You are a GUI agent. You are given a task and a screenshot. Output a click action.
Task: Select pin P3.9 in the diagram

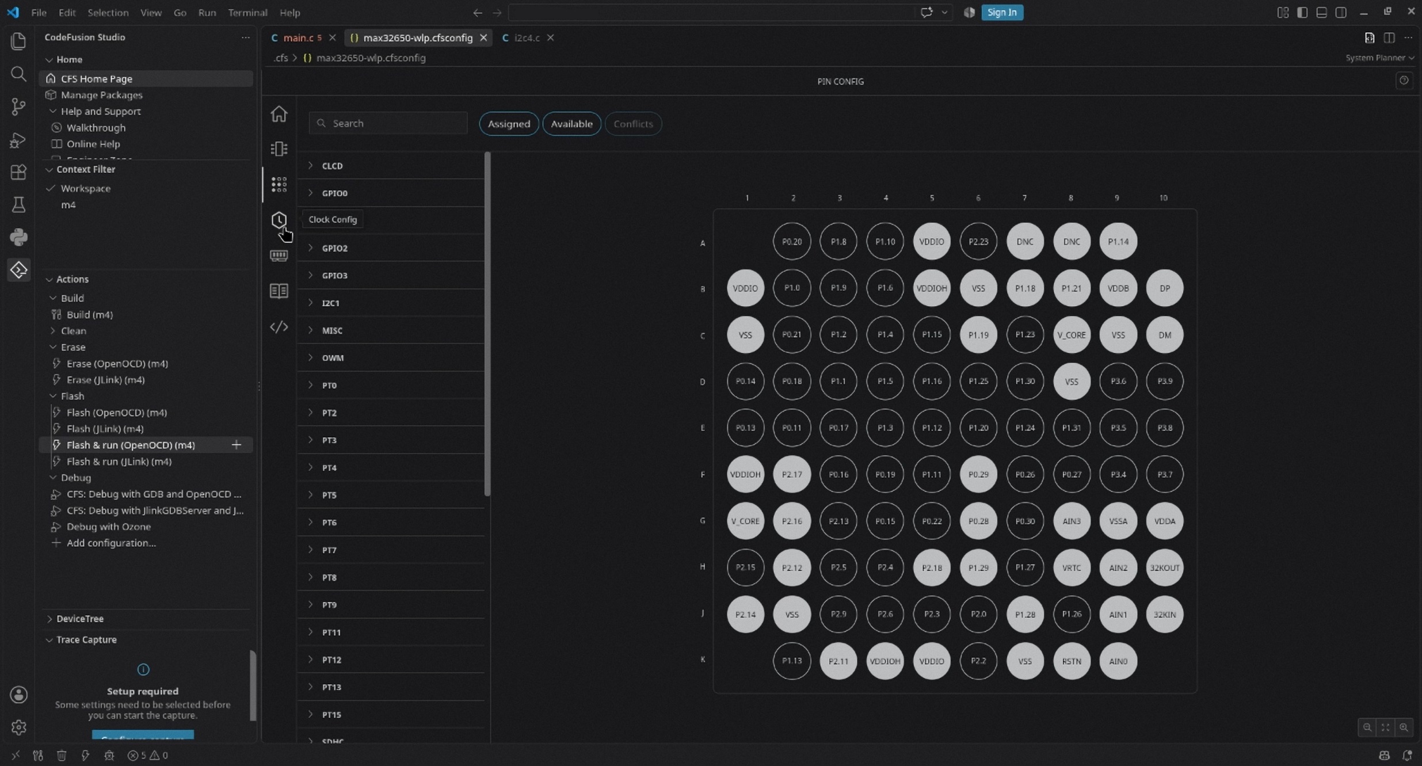(1165, 381)
